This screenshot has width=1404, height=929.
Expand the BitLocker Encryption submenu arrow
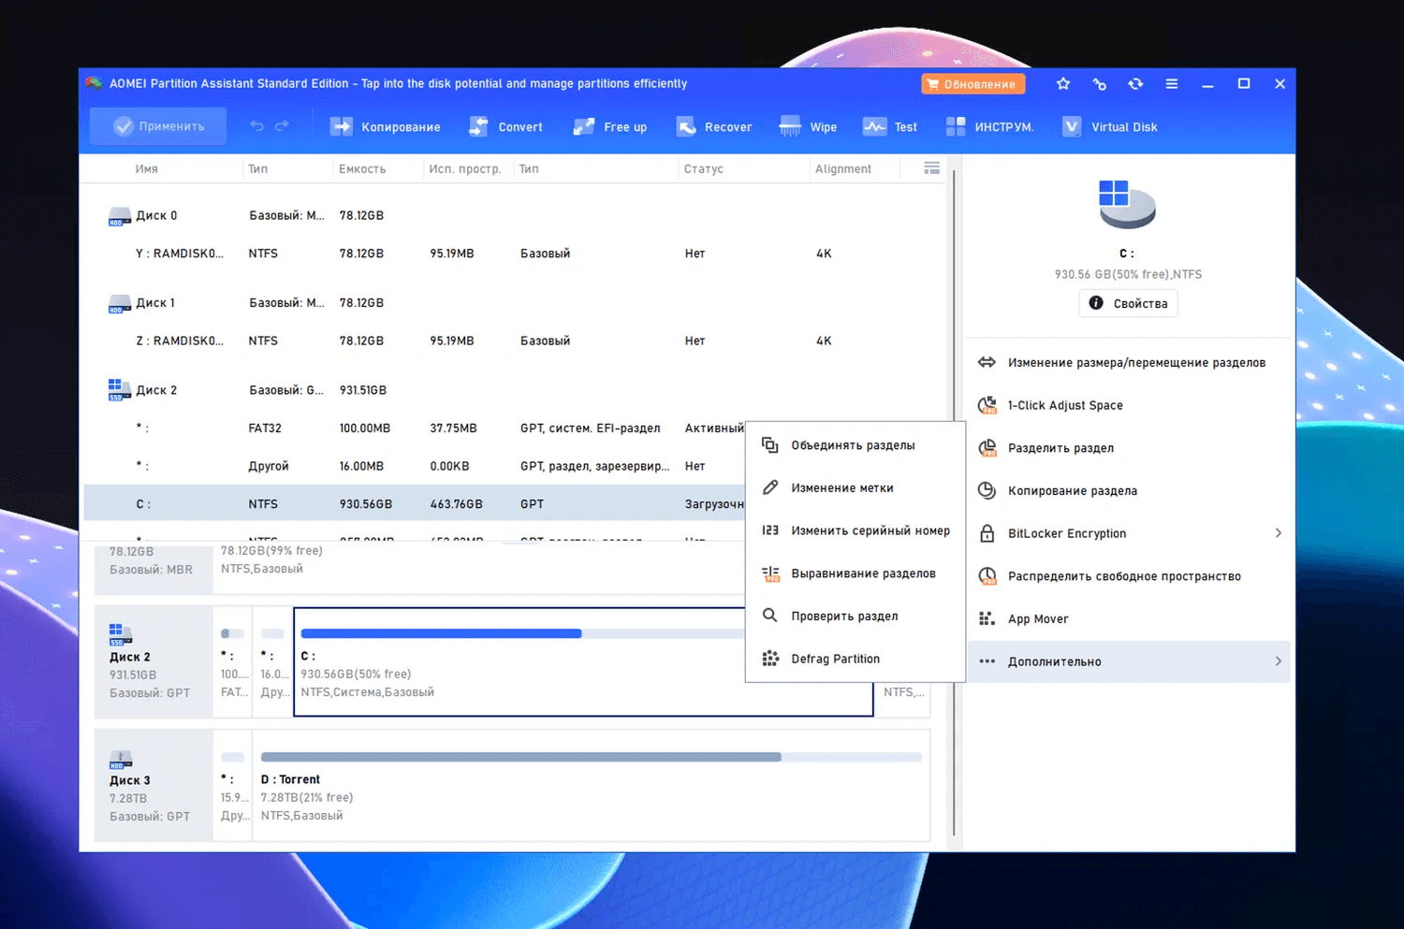[1278, 533]
